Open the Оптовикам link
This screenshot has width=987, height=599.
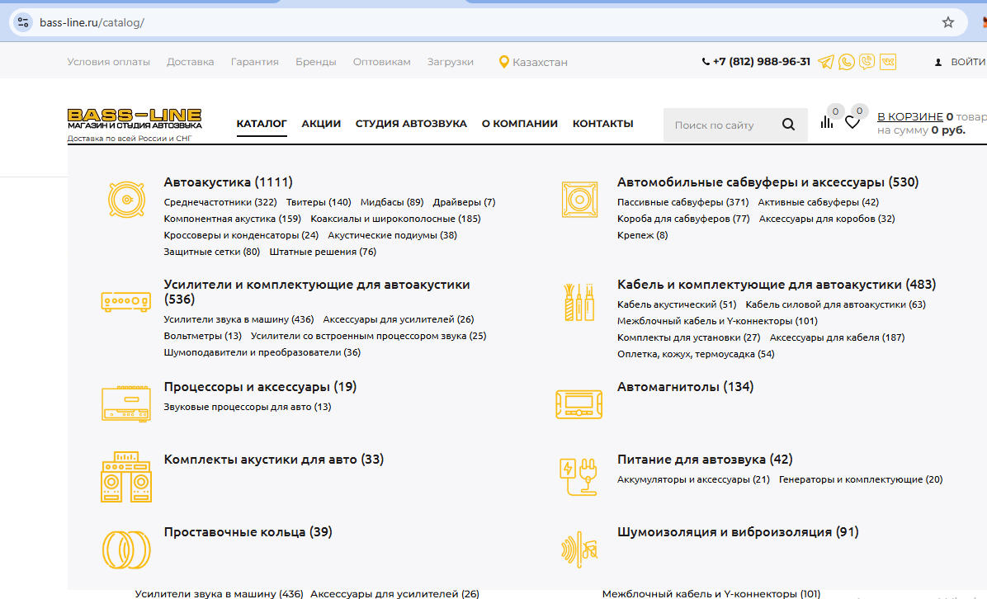pyautogui.click(x=381, y=62)
